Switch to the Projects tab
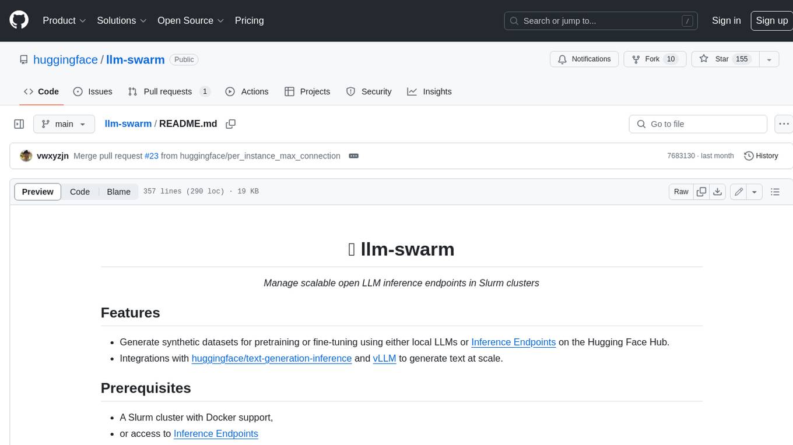 (307, 91)
